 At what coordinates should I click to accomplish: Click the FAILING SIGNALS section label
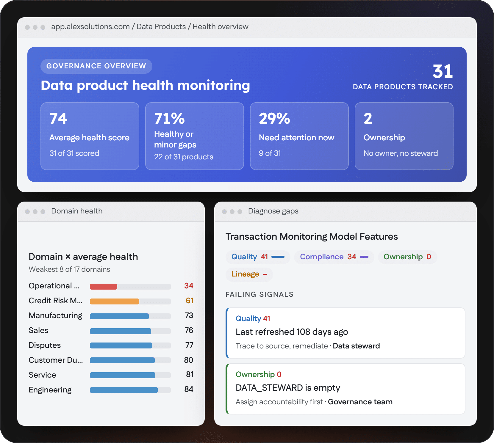pos(259,294)
